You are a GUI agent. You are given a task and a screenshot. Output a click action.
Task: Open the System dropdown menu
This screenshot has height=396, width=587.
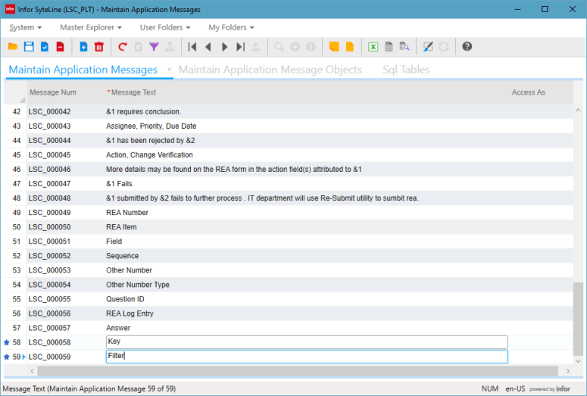(26, 27)
